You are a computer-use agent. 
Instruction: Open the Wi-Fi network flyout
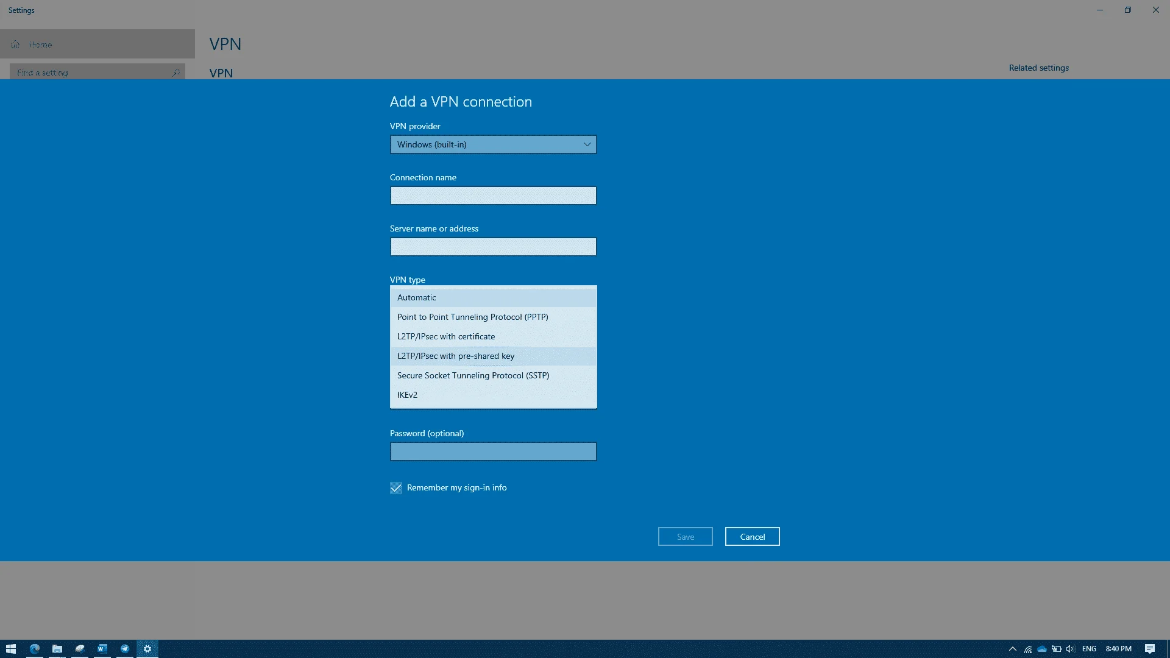pyautogui.click(x=1028, y=649)
